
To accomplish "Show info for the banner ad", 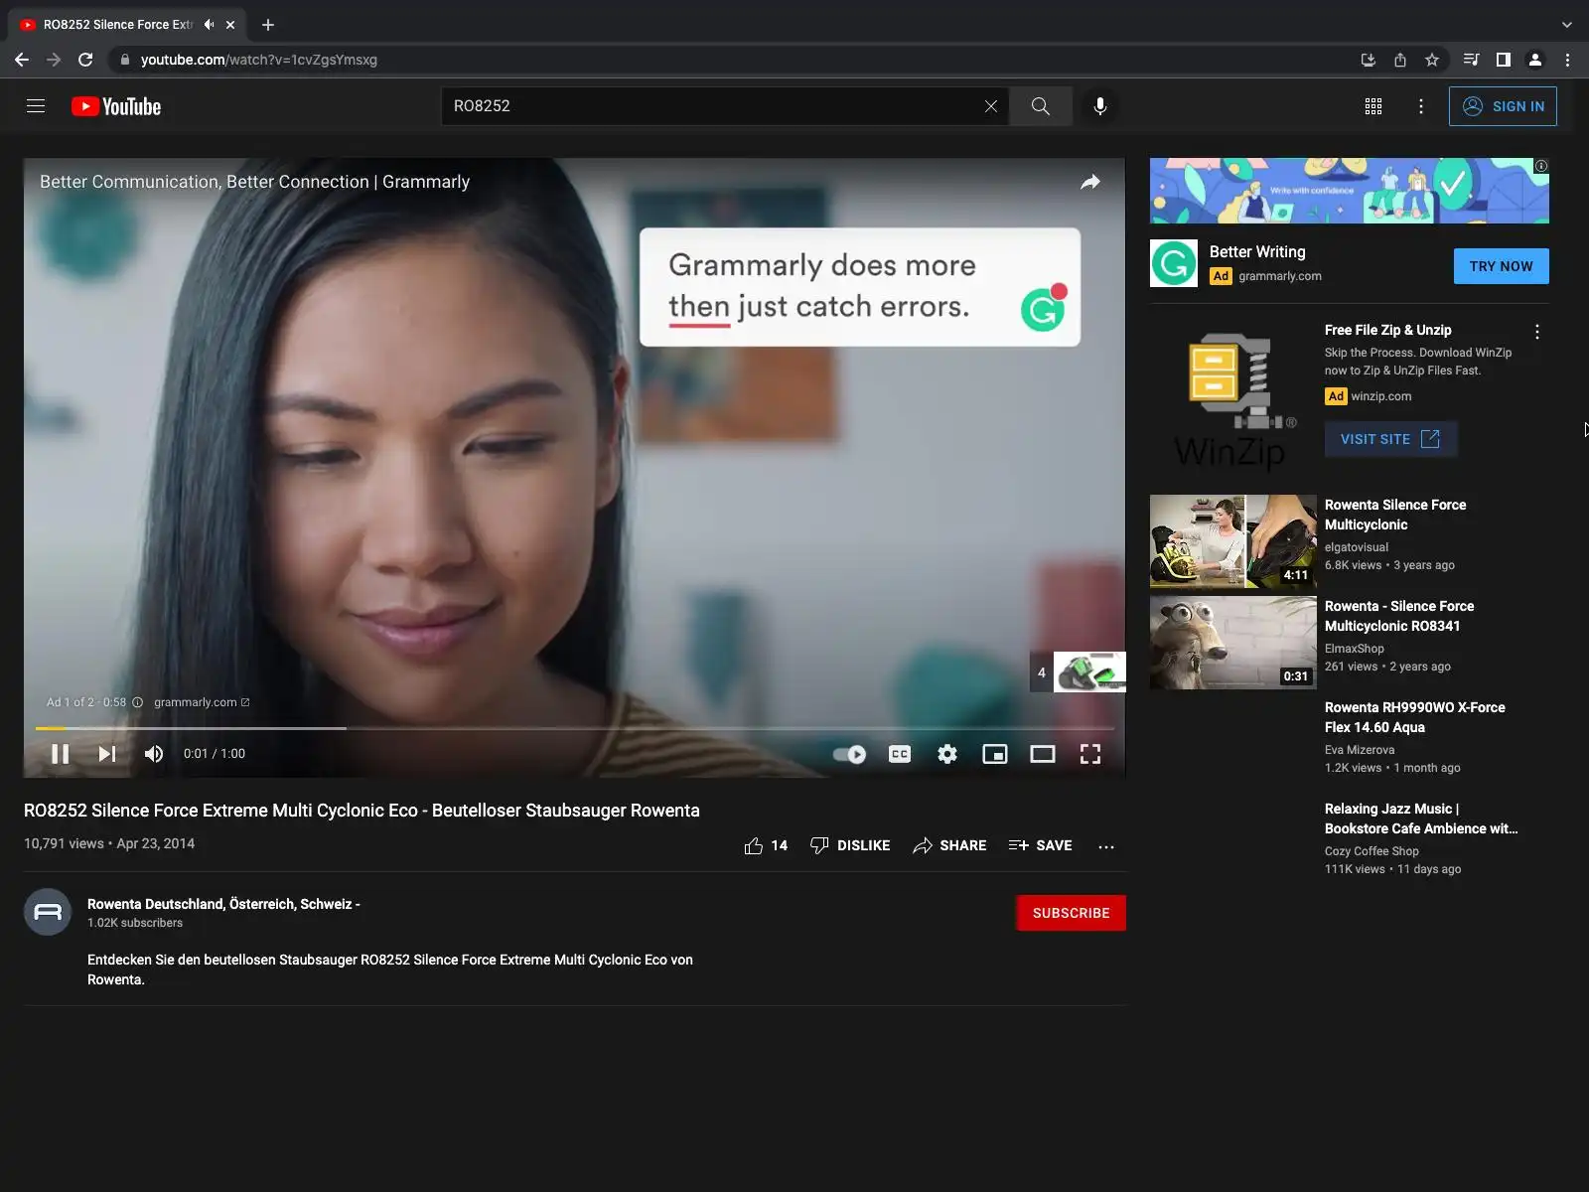I will click(1541, 166).
